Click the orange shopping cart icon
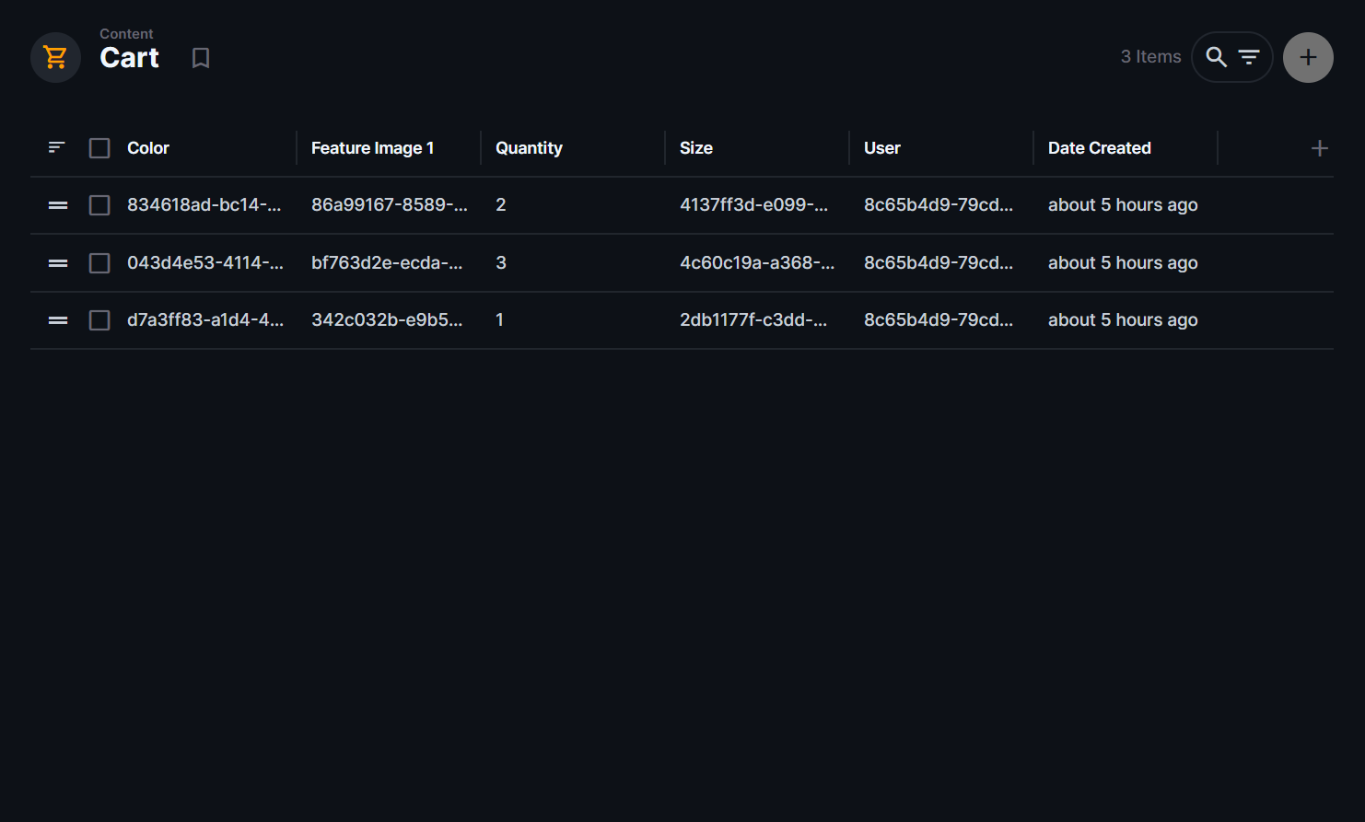This screenshot has height=822, width=1365. coord(55,56)
